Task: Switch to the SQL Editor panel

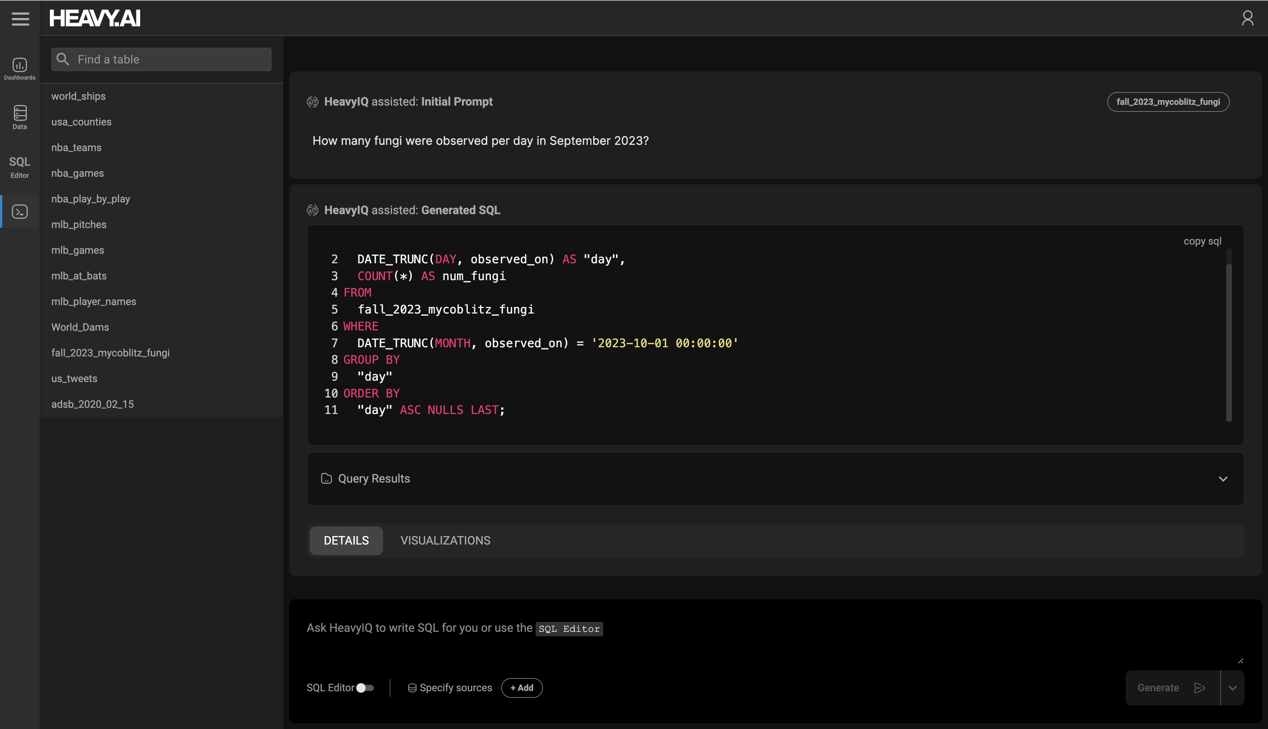Action: 19,167
